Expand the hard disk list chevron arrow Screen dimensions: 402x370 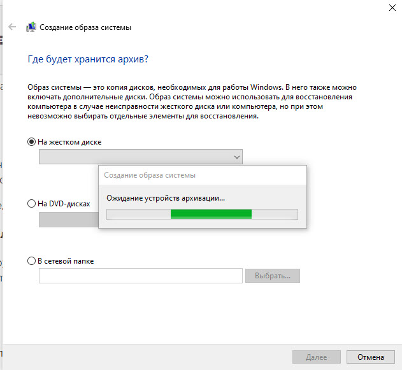point(236,157)
